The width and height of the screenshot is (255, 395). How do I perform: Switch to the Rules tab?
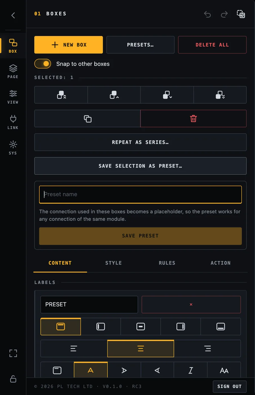pyautogui.click(x=167, y=263)
